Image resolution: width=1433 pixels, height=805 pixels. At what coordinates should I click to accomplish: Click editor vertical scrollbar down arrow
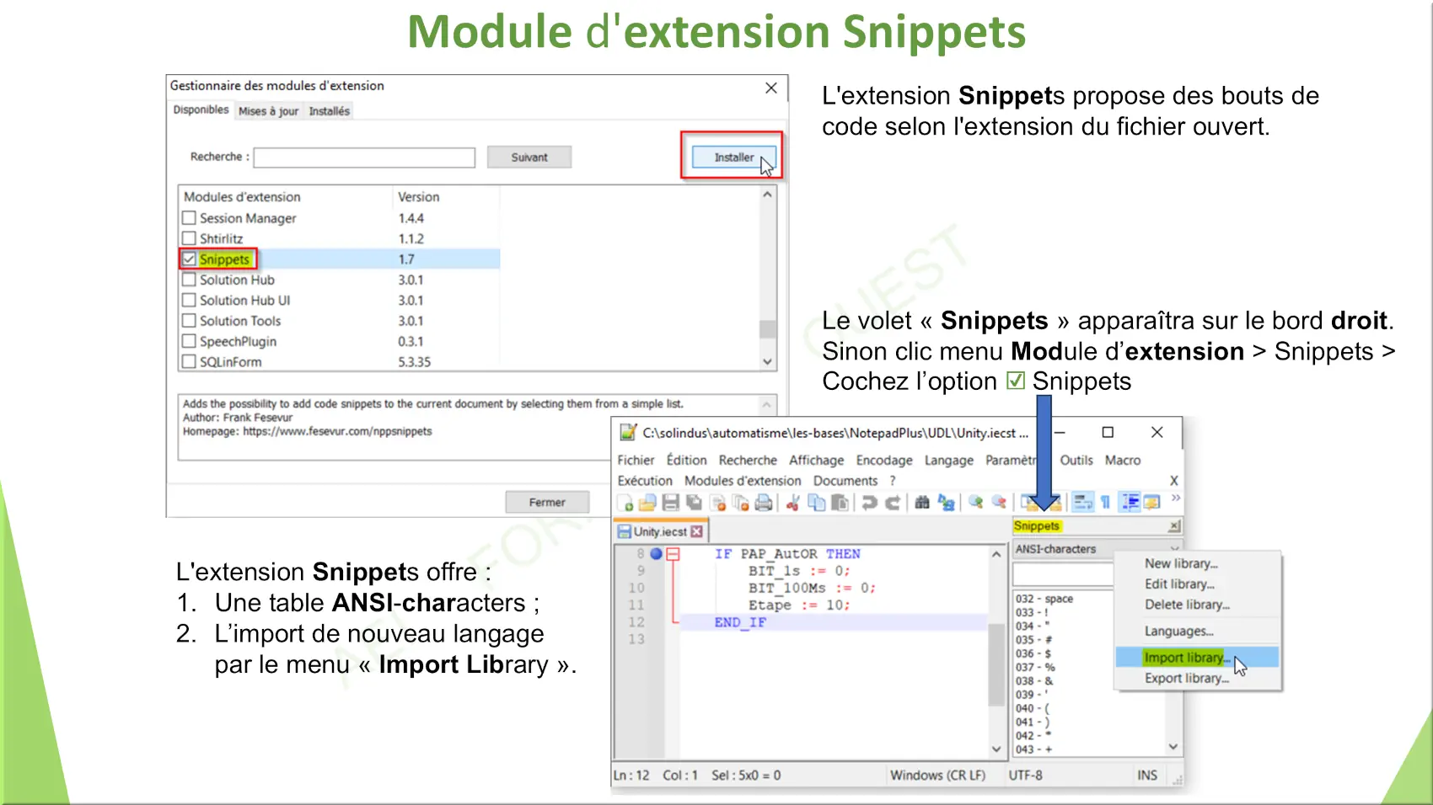(x=996, y=749)
